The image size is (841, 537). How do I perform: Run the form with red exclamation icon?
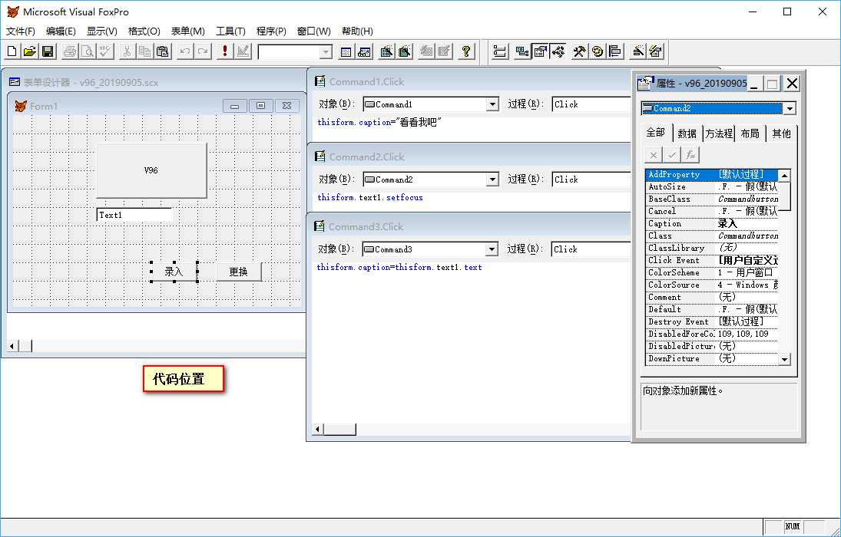click(x=225, y=51)
